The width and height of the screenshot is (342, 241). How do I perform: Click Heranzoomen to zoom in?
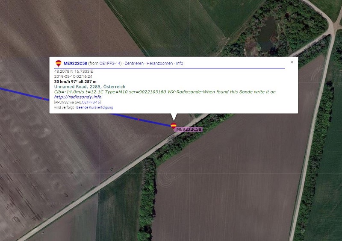click(x=159, y=63)
